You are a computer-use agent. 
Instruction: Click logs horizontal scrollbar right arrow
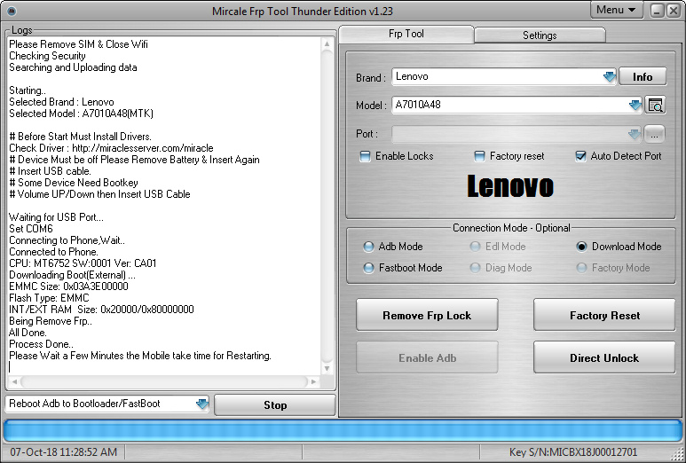(x=313, y=381)
